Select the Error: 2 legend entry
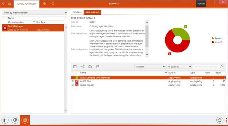Viewport: 228px width, 126px height. (217, 42)
